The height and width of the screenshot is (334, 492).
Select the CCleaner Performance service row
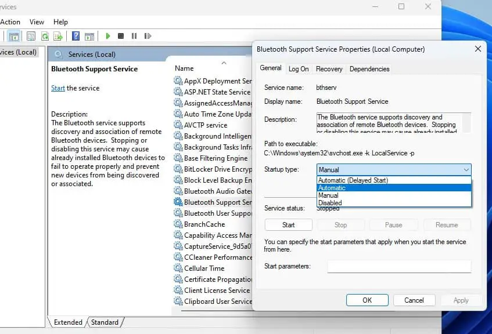213,257
